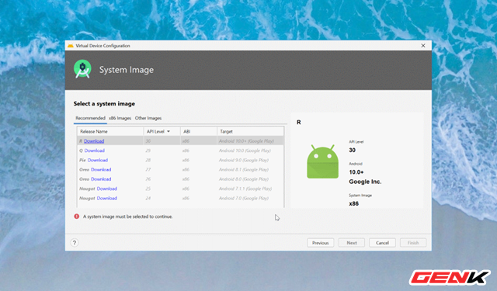Click the small Android icon in title bar
This screenshot has height=291, width=497.
71,46
